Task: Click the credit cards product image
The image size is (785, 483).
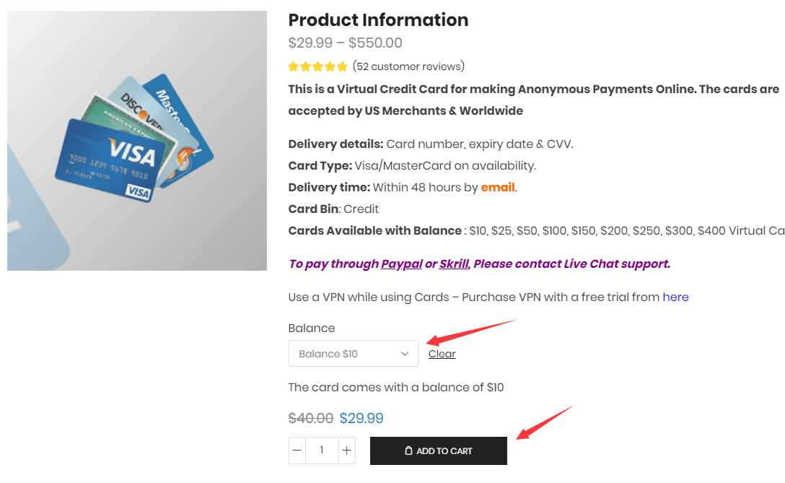Action: click(x=137, y=141)
